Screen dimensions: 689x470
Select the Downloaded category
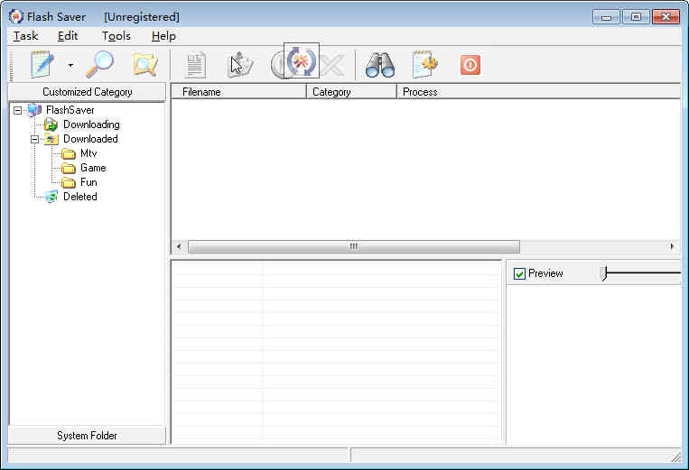[x=90, y=139]
